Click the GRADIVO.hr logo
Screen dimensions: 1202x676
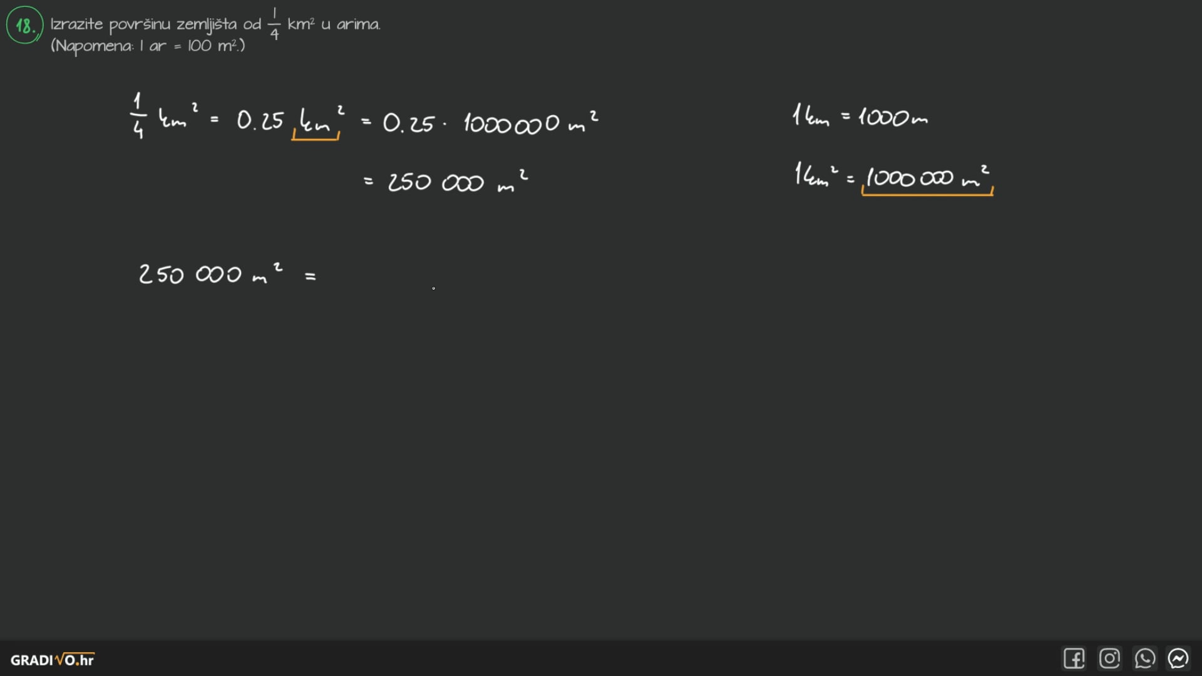[x=53, y=660]
